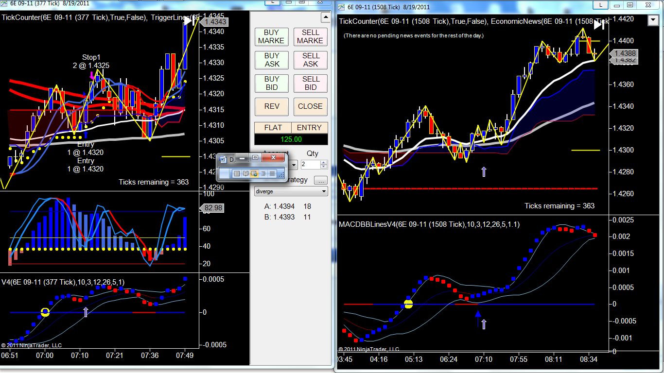Click the A: 1.4394 ask price row

(288, 206)
